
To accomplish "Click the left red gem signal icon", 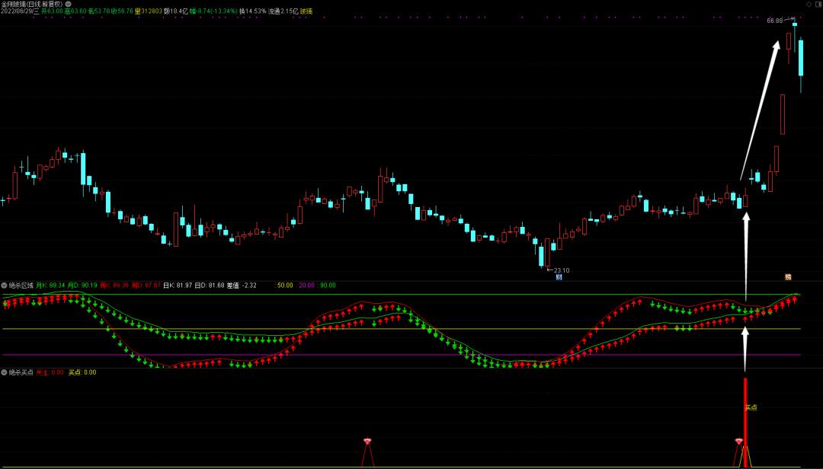I will pos(367,442).
